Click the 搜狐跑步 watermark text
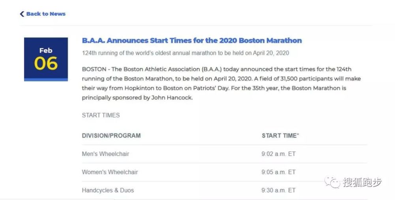The height and width of the screenshot is (200, 395). (x=362, y=182)
